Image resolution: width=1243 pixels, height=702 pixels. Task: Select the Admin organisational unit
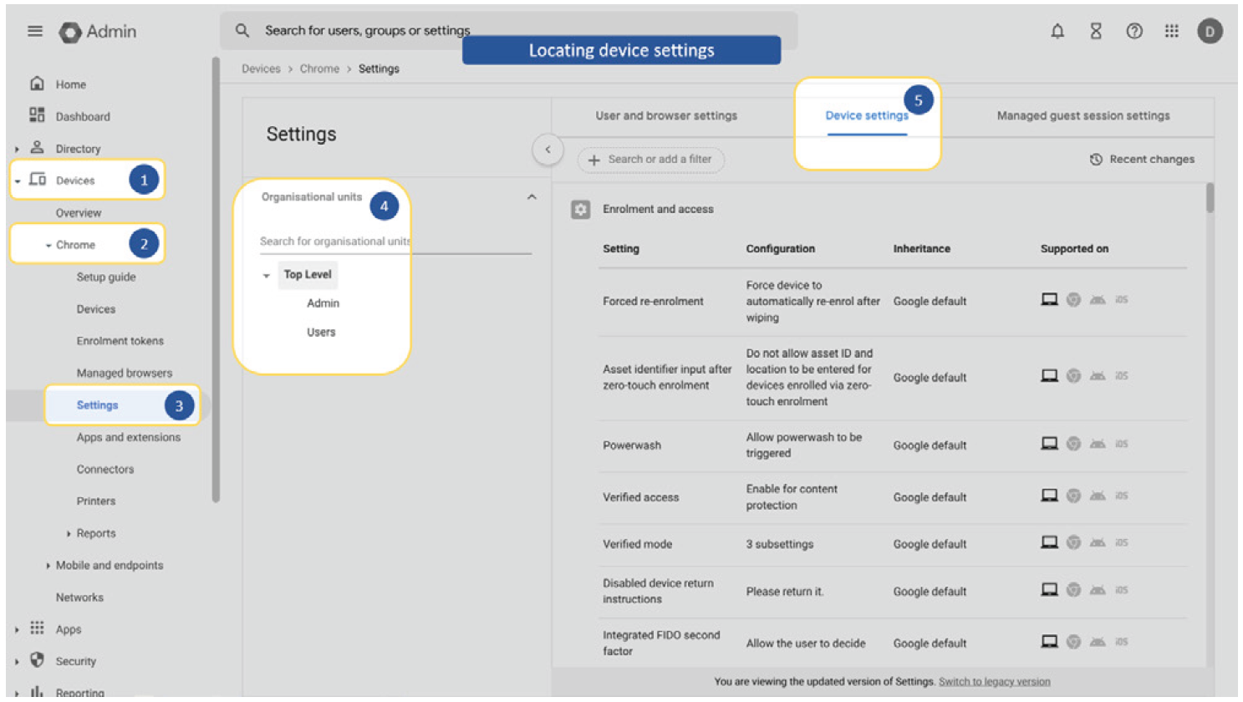point(323,303)
